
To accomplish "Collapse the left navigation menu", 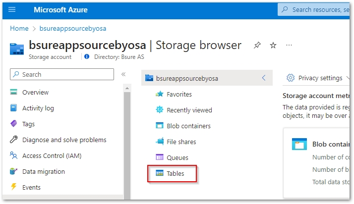I will 123,74.
